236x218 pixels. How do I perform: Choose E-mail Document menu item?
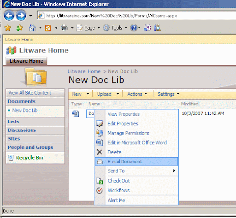[136, 161]
